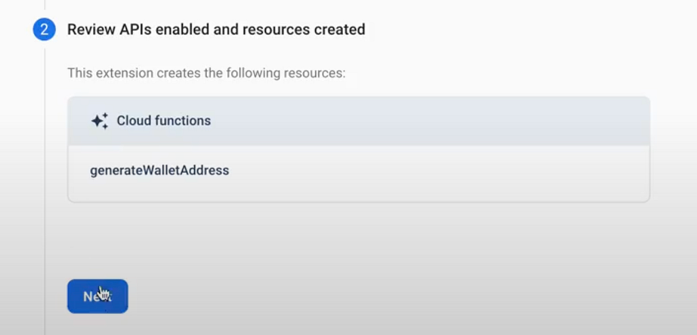
Task: Click the word "Review" in the step title
Action: coord(91,29)
